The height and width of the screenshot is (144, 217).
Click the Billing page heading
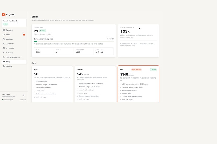[35, 17]
